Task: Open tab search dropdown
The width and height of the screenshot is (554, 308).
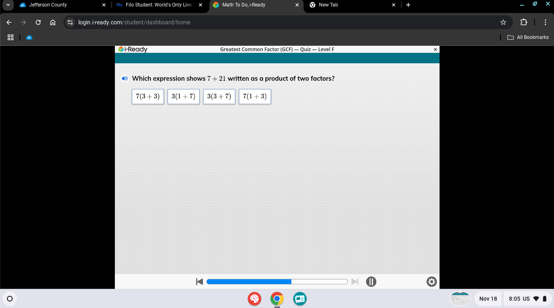Action: click(8, 5)
